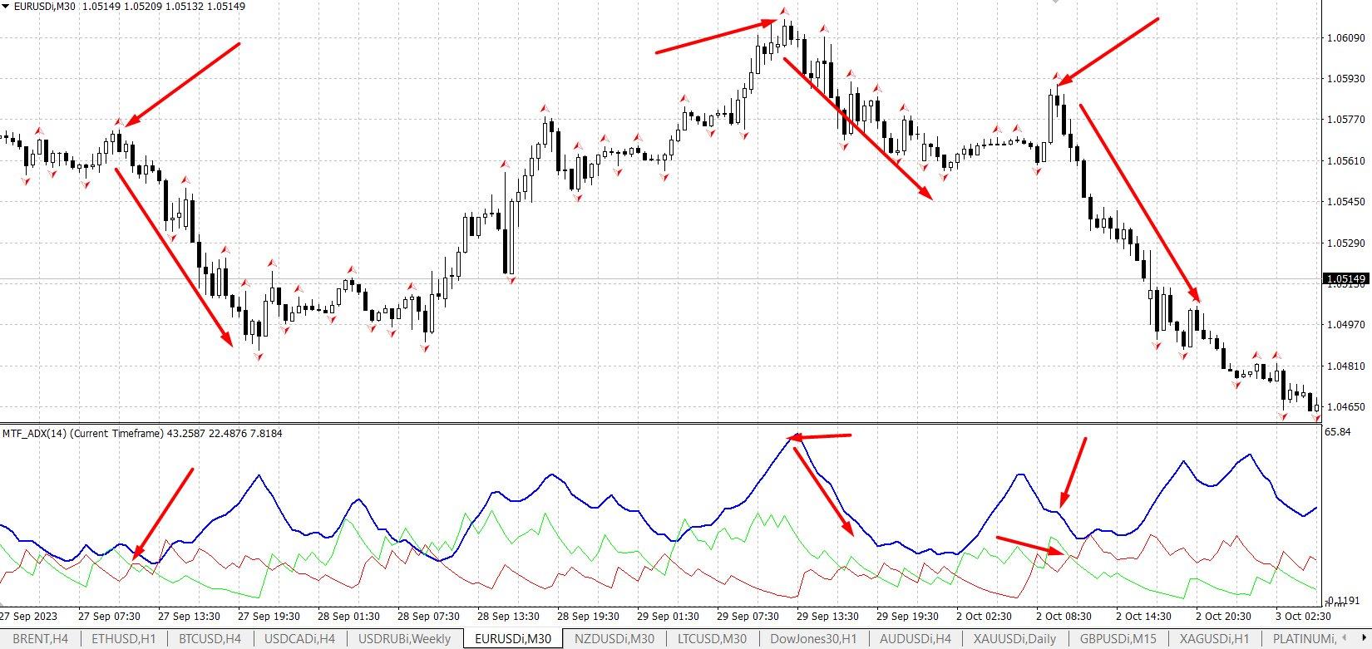Switch to NZDUSDi,M30 chart tab
The width and height of the screenshot is (1372, 649).
(x=614, y=639)
